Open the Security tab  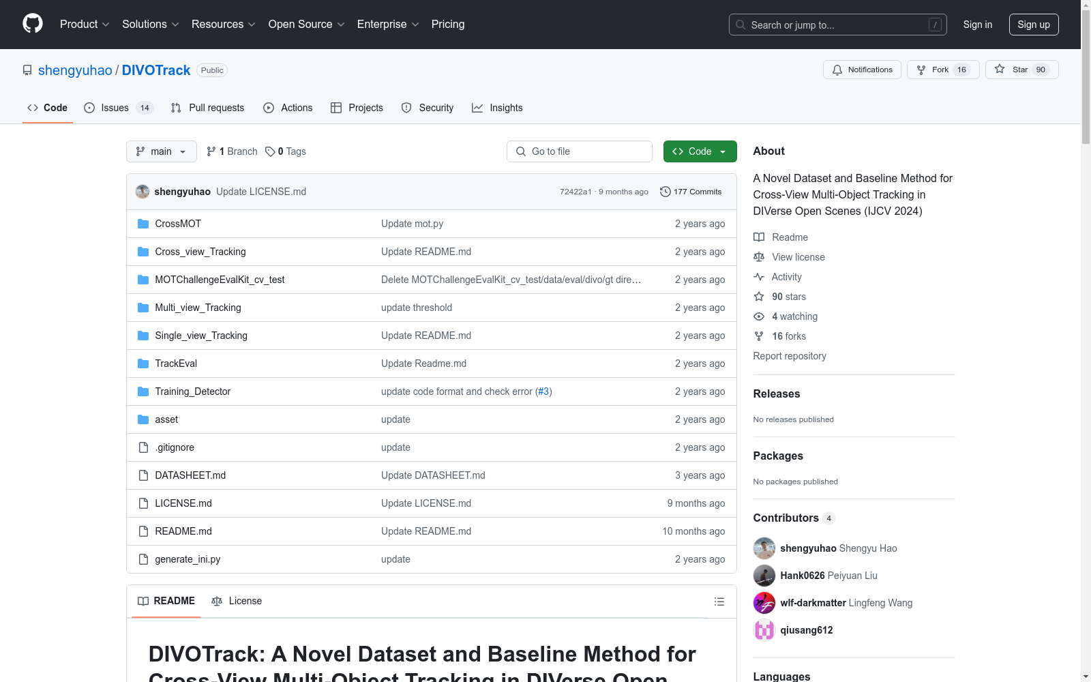(x=428, y=108)
